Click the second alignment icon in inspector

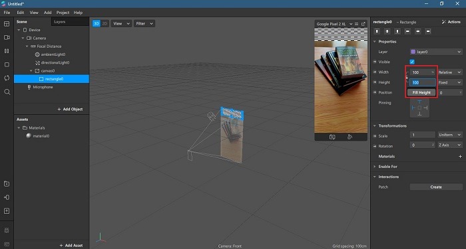(x=387, y=31)
